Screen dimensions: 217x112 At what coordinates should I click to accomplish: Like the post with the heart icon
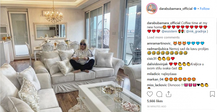pyautogui.click(x=150, y=94)
